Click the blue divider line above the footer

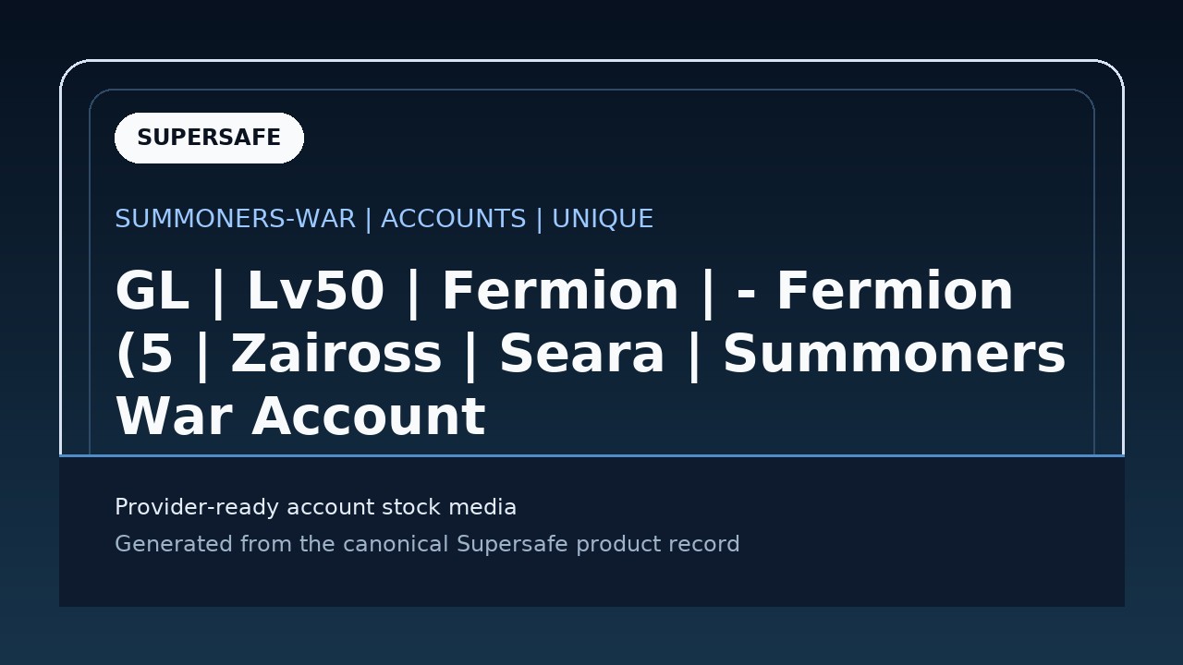coord(591,455)
